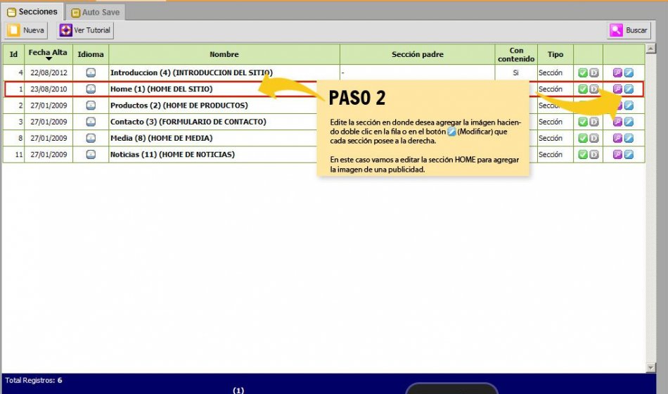Toggle the green check for Media row
Screen dimensions: 668x394
tap(583, 138)
